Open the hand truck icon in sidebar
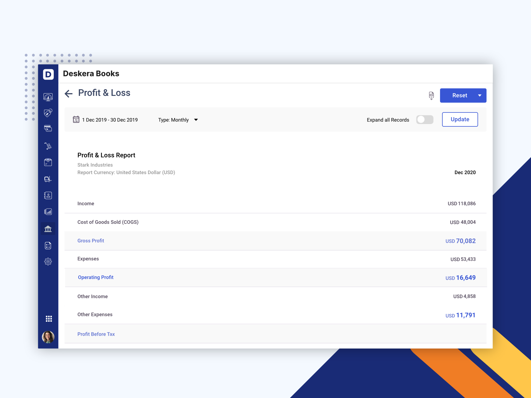 pos(48,146)
